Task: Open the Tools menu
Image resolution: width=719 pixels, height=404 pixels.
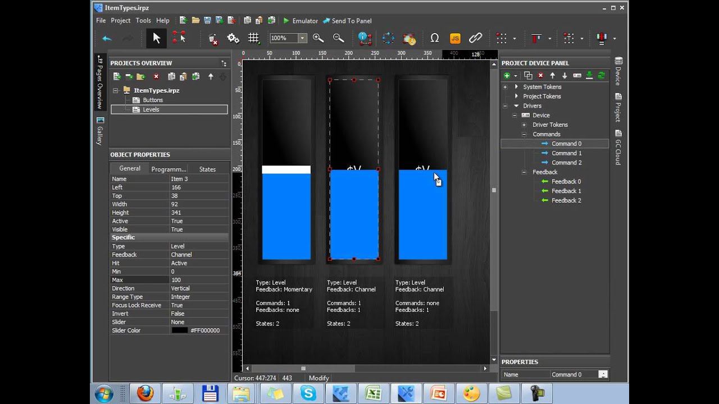Action: coord(143,21)
